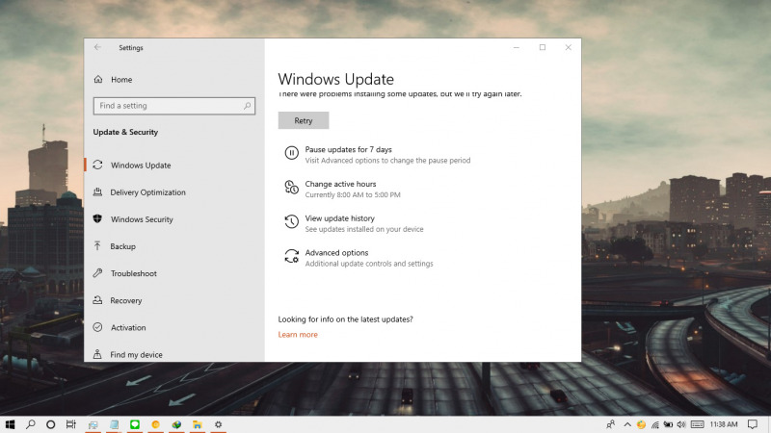Open Delivery Optimization section
Image resolution: width=771 pixels, height=433 pixels.
147,192
